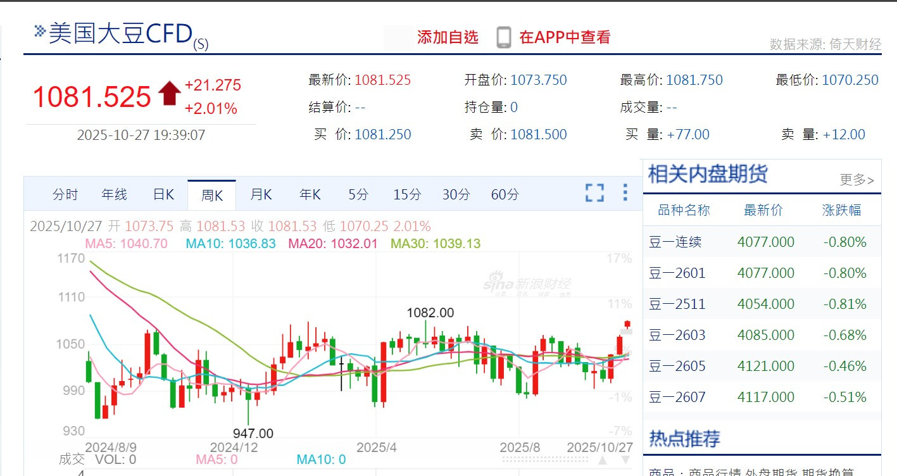Click the red up-arrow price indicator

coord(170,94)
